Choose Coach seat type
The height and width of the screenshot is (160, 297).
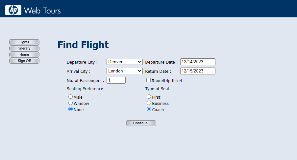(x=149, y=110)
